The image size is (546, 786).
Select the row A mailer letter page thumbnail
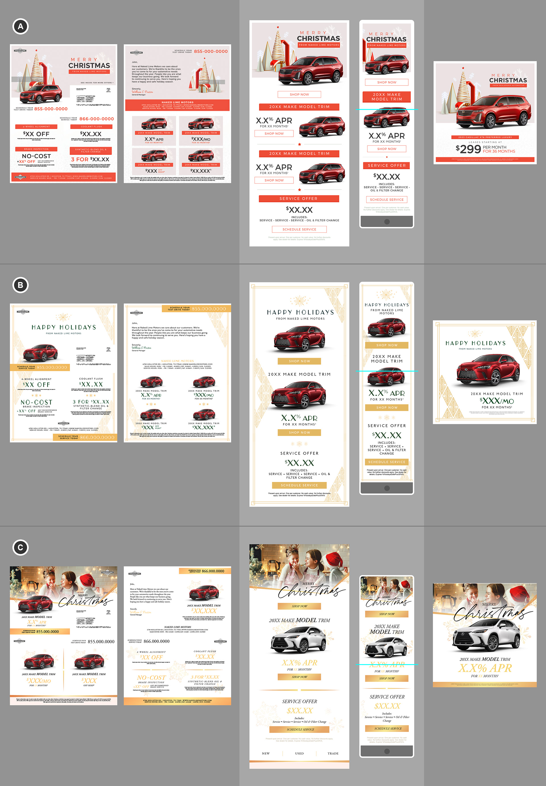tap(177, 113)
